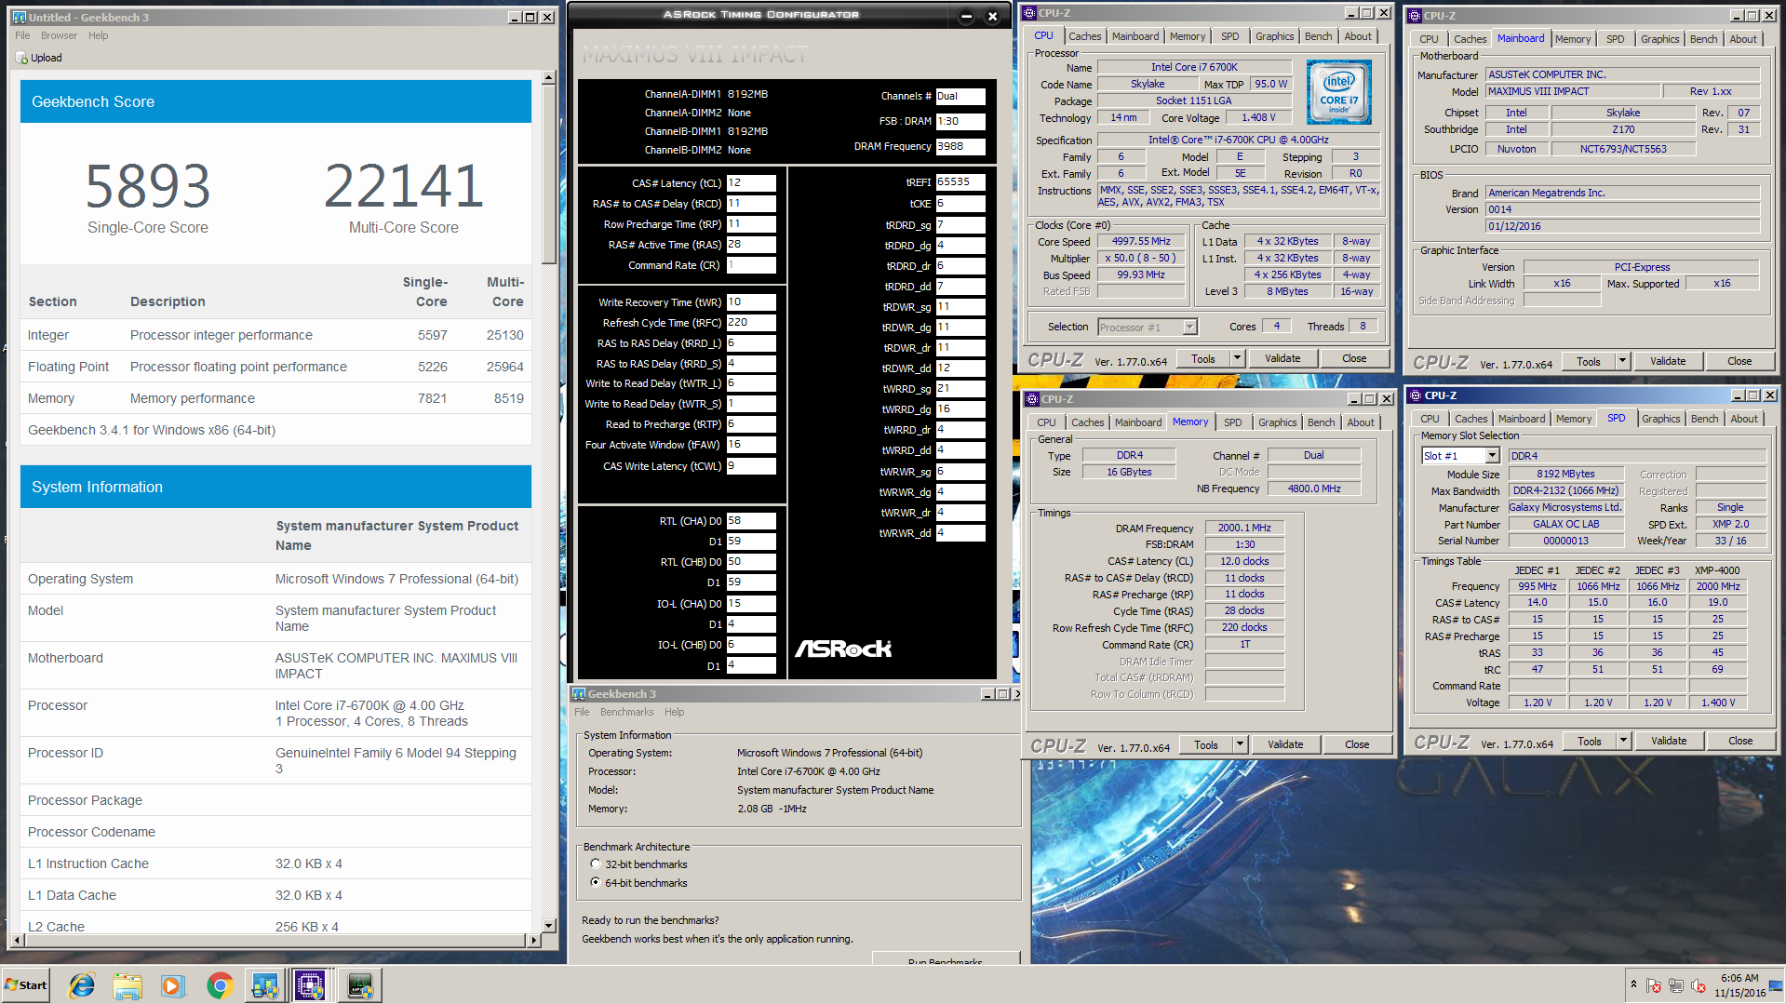
Task: Click the down arrow of Geekbench vertical scrollbar
Action: (549, 926)
